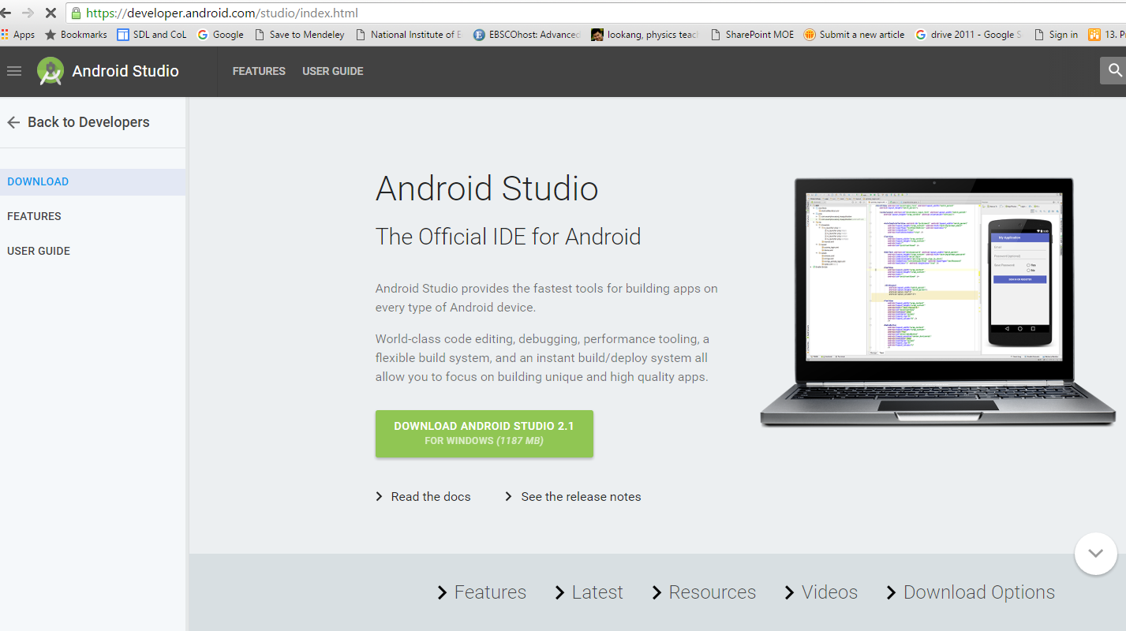Click the browser forward arrow
Screen dimensions: 1126x631
(x=28, y=13)
